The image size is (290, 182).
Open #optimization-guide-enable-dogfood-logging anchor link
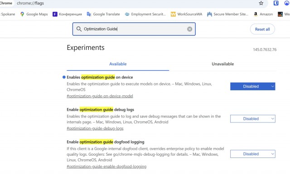(x=106, y=167)
